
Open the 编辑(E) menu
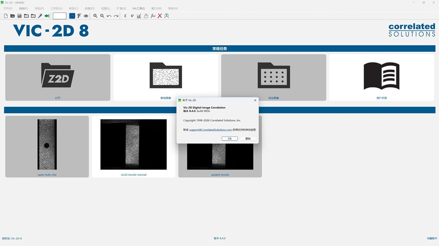pos(24,8)
